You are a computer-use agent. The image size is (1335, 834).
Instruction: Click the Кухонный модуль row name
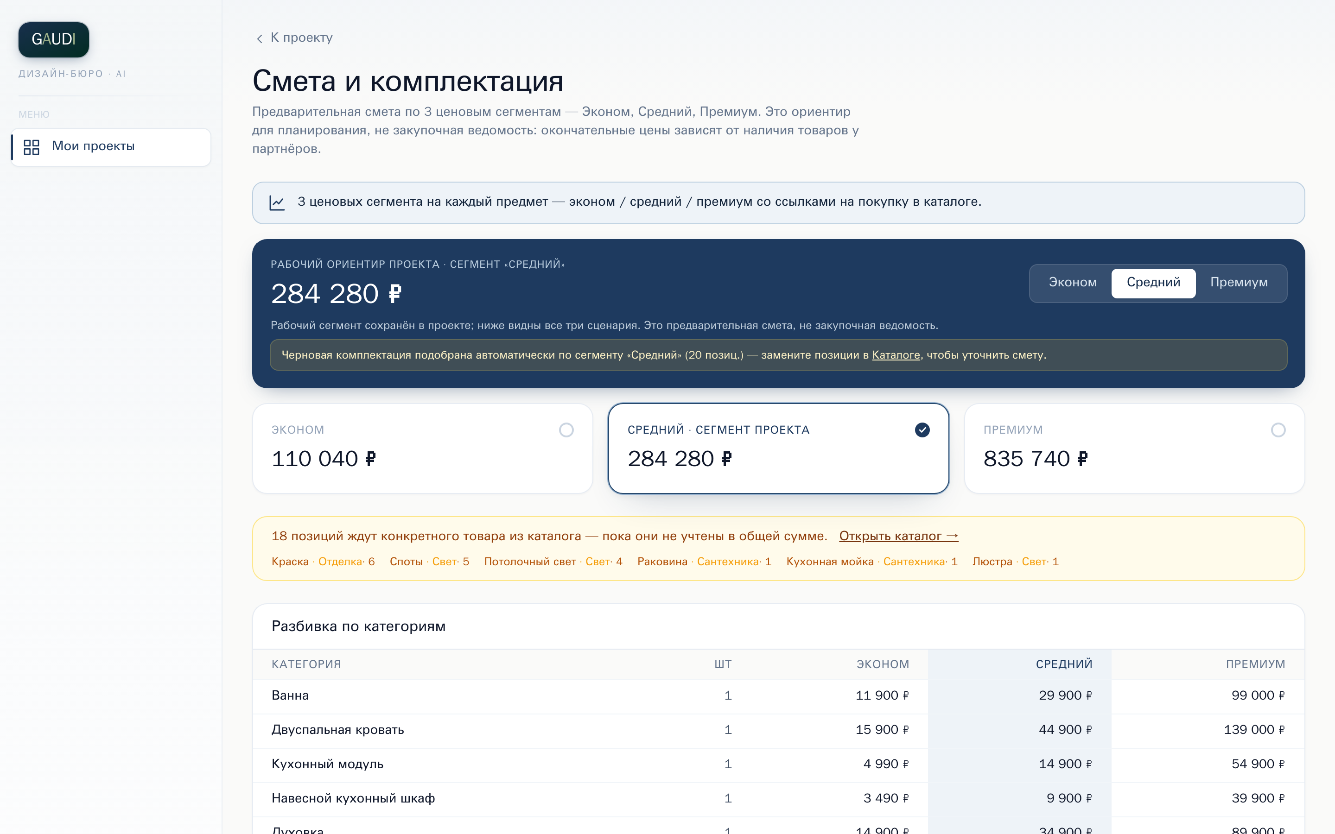click(327, 764)
